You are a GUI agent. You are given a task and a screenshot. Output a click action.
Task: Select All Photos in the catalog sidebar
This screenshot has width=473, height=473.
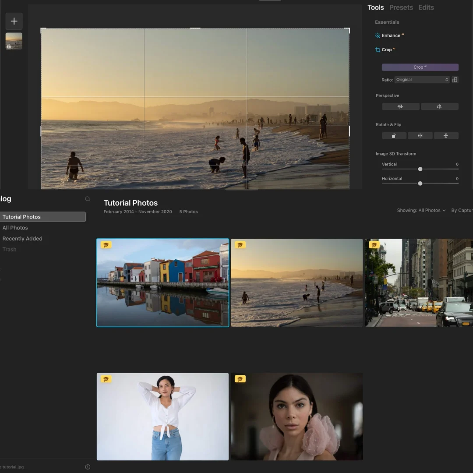[15, 228]
